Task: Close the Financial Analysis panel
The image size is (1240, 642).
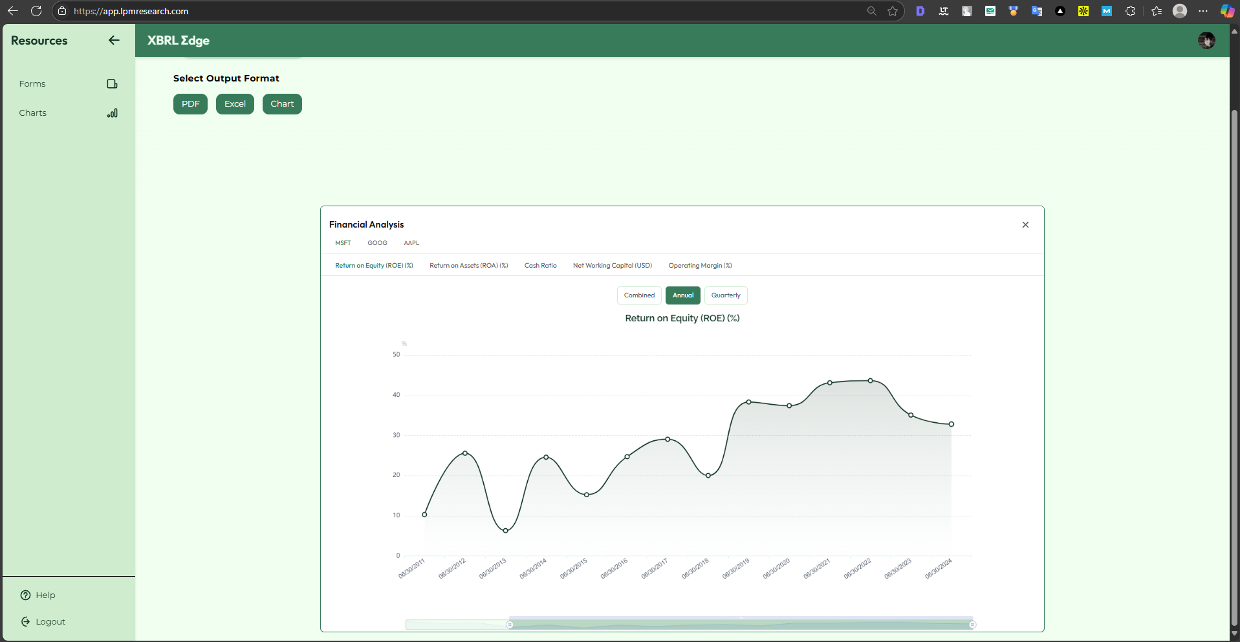Action: pos(1025,225)
